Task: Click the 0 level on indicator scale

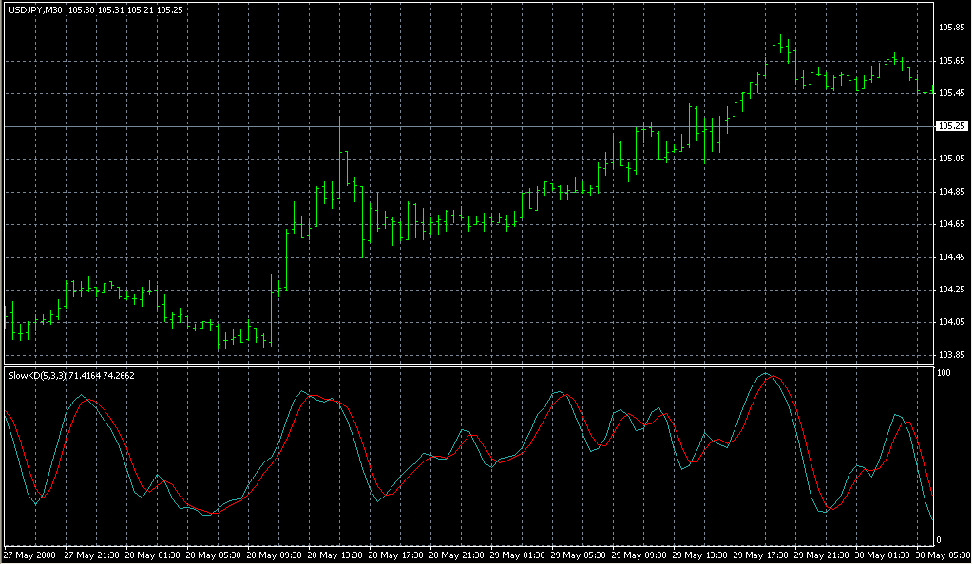Action: pos(939,540)
